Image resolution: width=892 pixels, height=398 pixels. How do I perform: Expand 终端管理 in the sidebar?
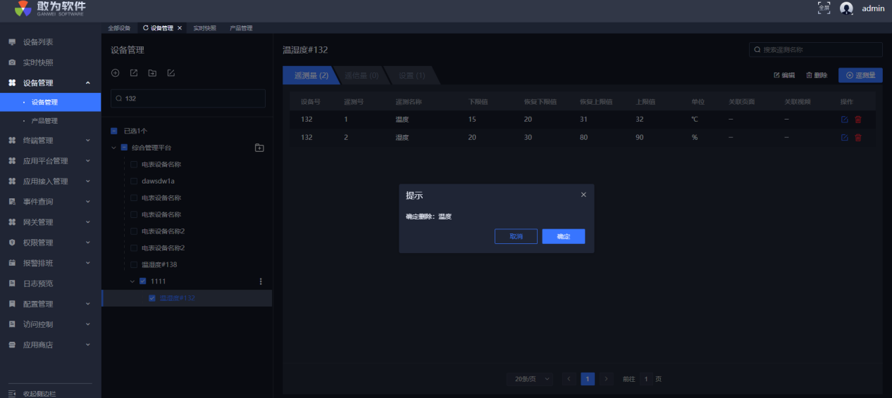coord(87,141)
